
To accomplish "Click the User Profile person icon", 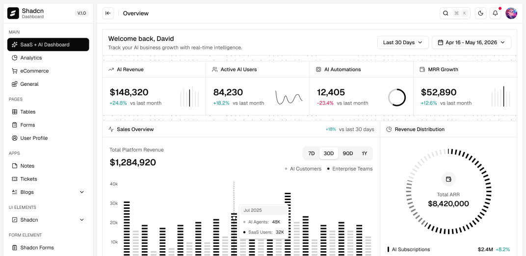I will click(x=14, y=138).
